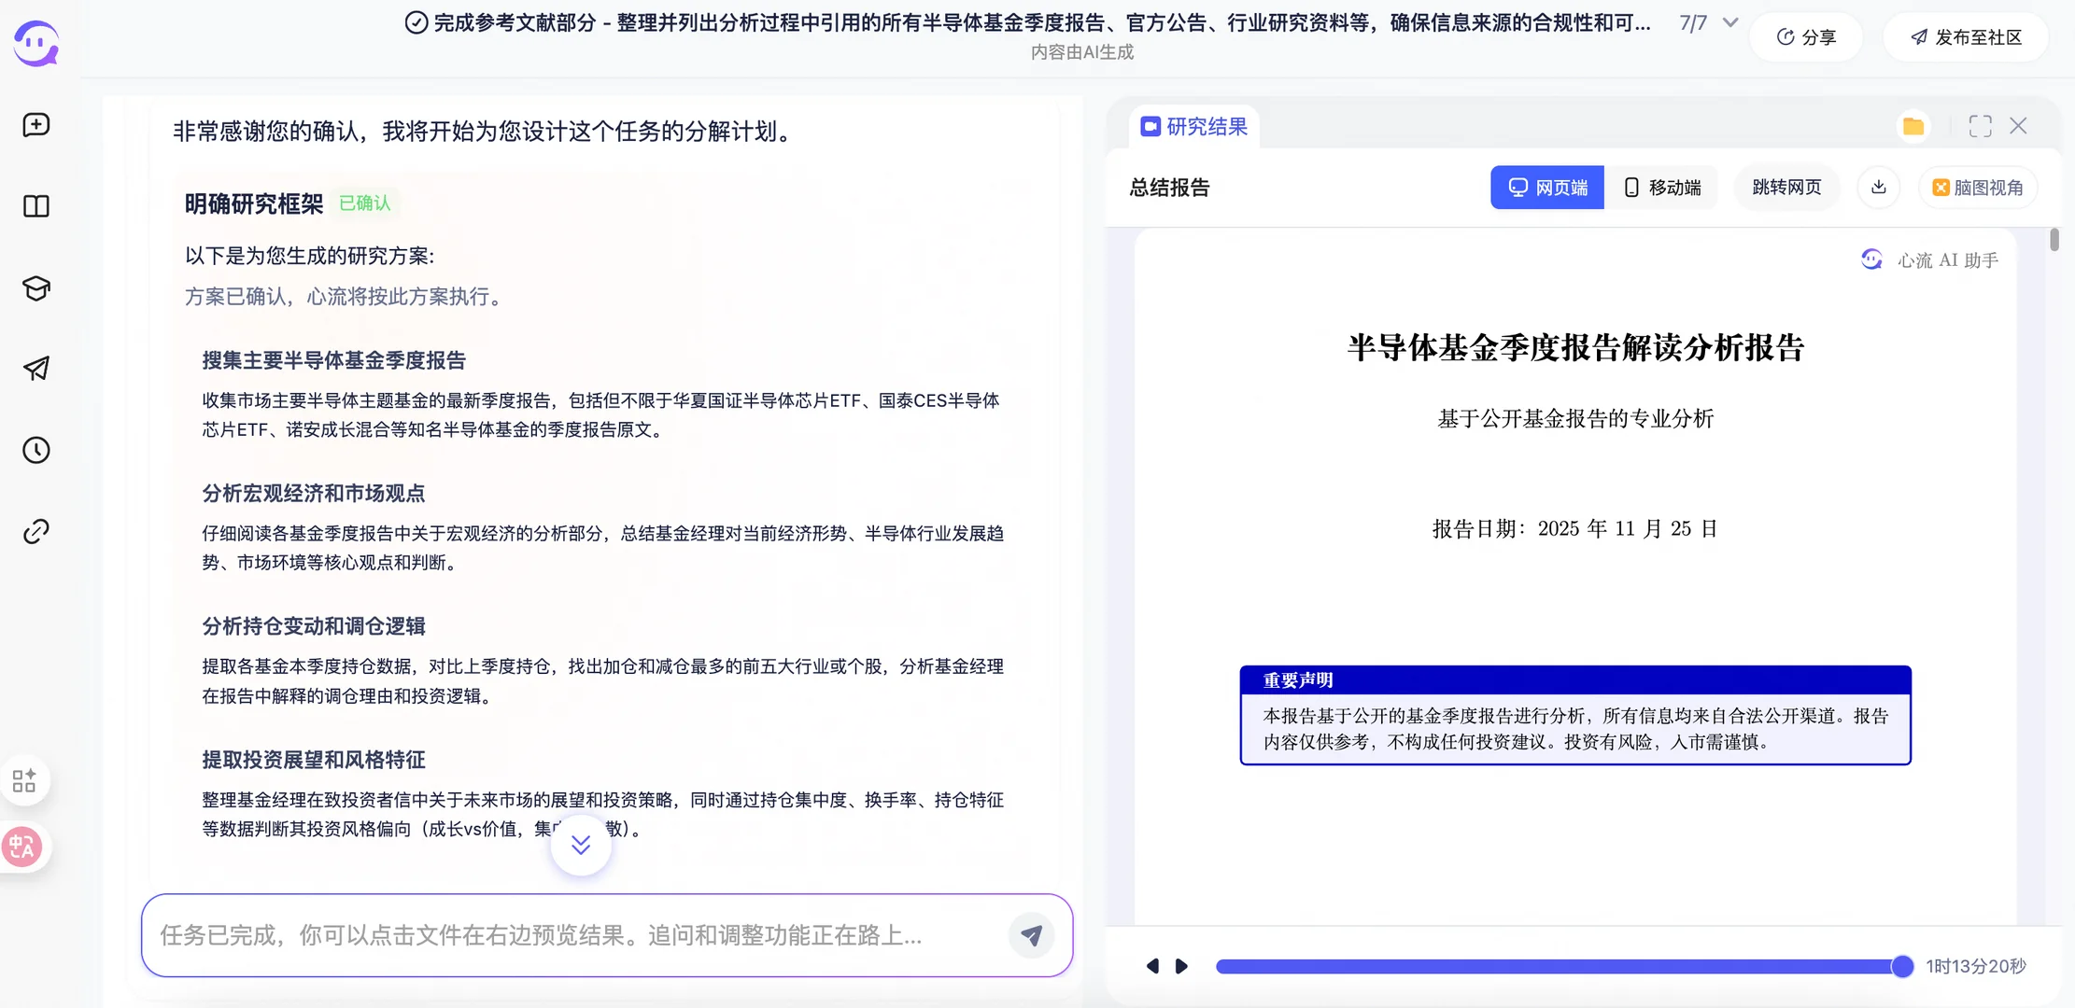
Task: Open the apps grid add icon
Action: click(x=24, y=780)
